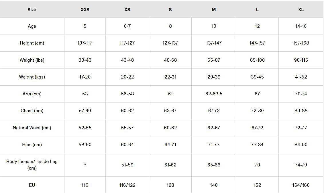Click the Arm (cm) row label
The height and width of the screenshot is (193, 324).
tap(32, 94)
